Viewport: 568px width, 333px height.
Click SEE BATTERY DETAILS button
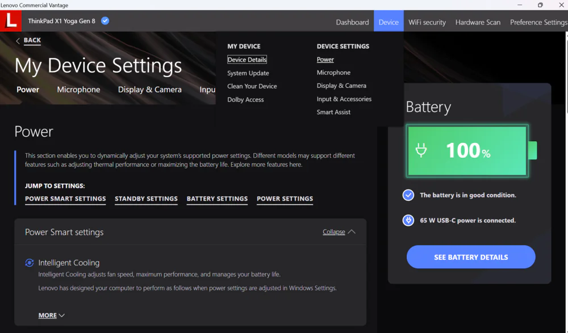471,257
